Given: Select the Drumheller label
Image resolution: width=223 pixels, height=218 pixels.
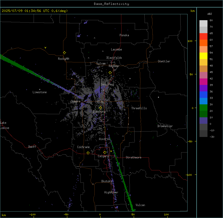Looking at the screenshot, I should 165,126.
